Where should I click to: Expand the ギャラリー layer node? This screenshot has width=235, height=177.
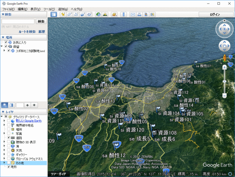[x=4, y=154]
